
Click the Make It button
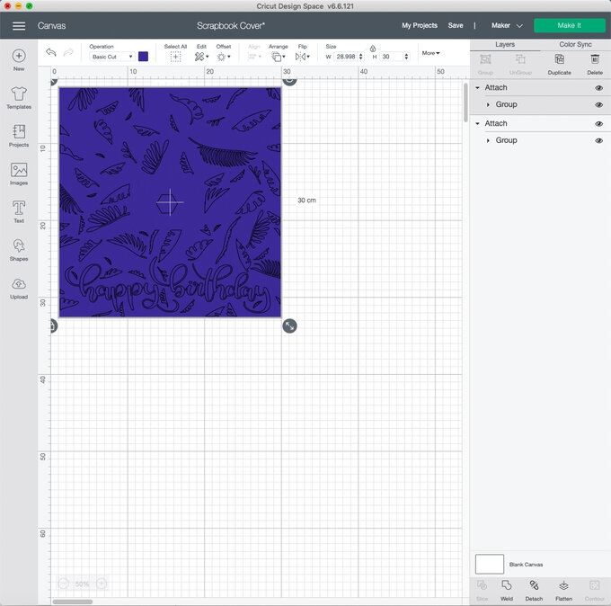(569, 25)
